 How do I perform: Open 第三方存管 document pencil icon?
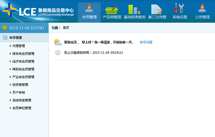point(157,9)
